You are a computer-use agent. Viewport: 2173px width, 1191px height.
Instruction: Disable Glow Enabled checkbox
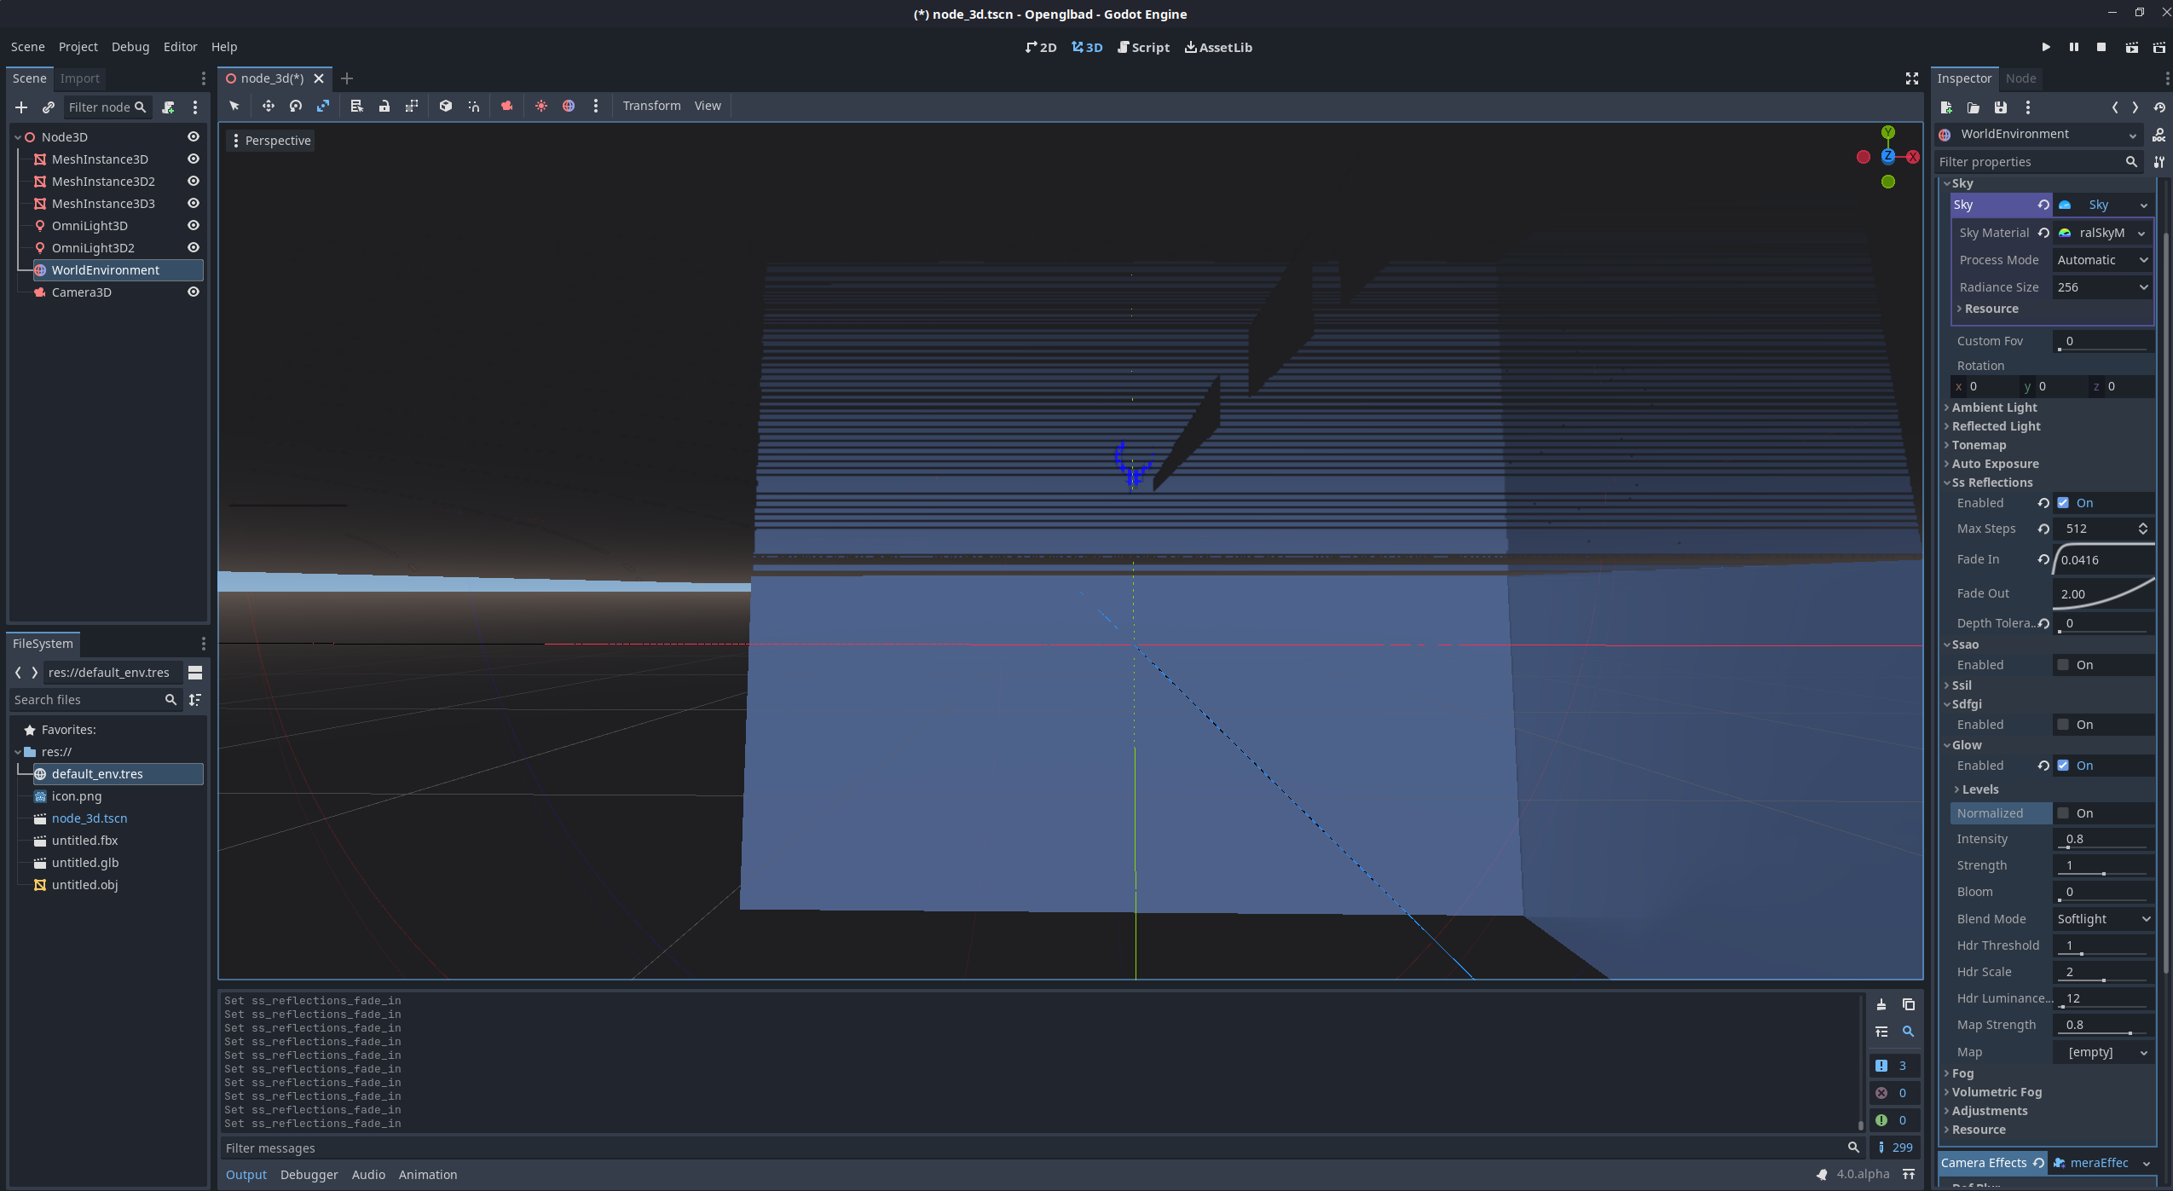[x=2063, y=766]
